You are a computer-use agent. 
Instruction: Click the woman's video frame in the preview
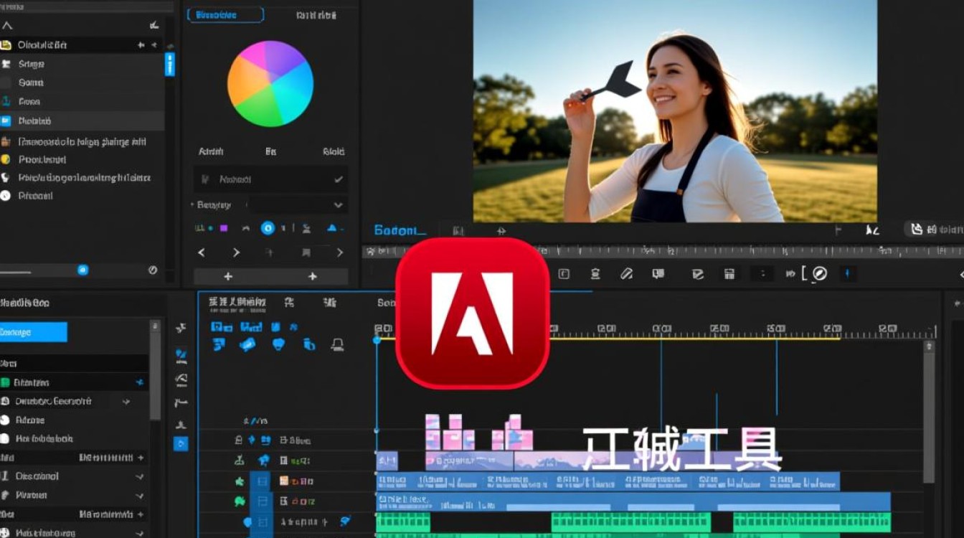click(675, 110)
